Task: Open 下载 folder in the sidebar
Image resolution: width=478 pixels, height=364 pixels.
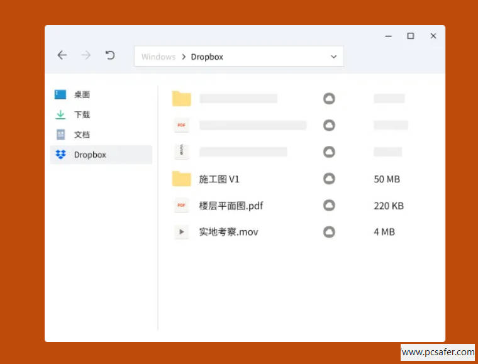Action: tap(82, 114)
